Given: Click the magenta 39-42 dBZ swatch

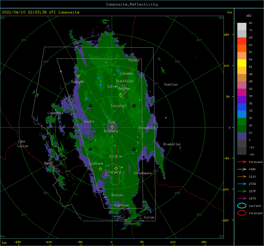Looking at the screenshot, I should pyautogui.click(x=242, y=92).
